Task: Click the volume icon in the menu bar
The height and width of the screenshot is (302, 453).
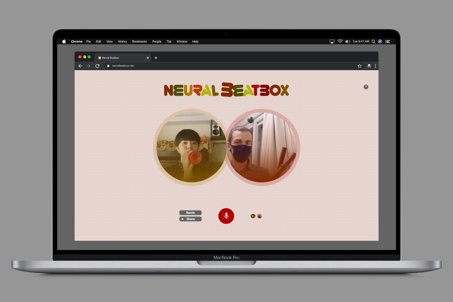Action: click(x=347, y=41)
